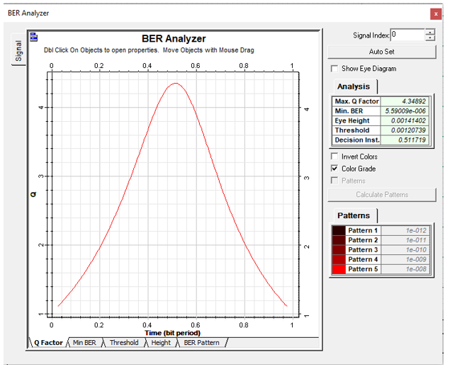
Task: Close the BER Analyzer window
Action: pos(435,13)
